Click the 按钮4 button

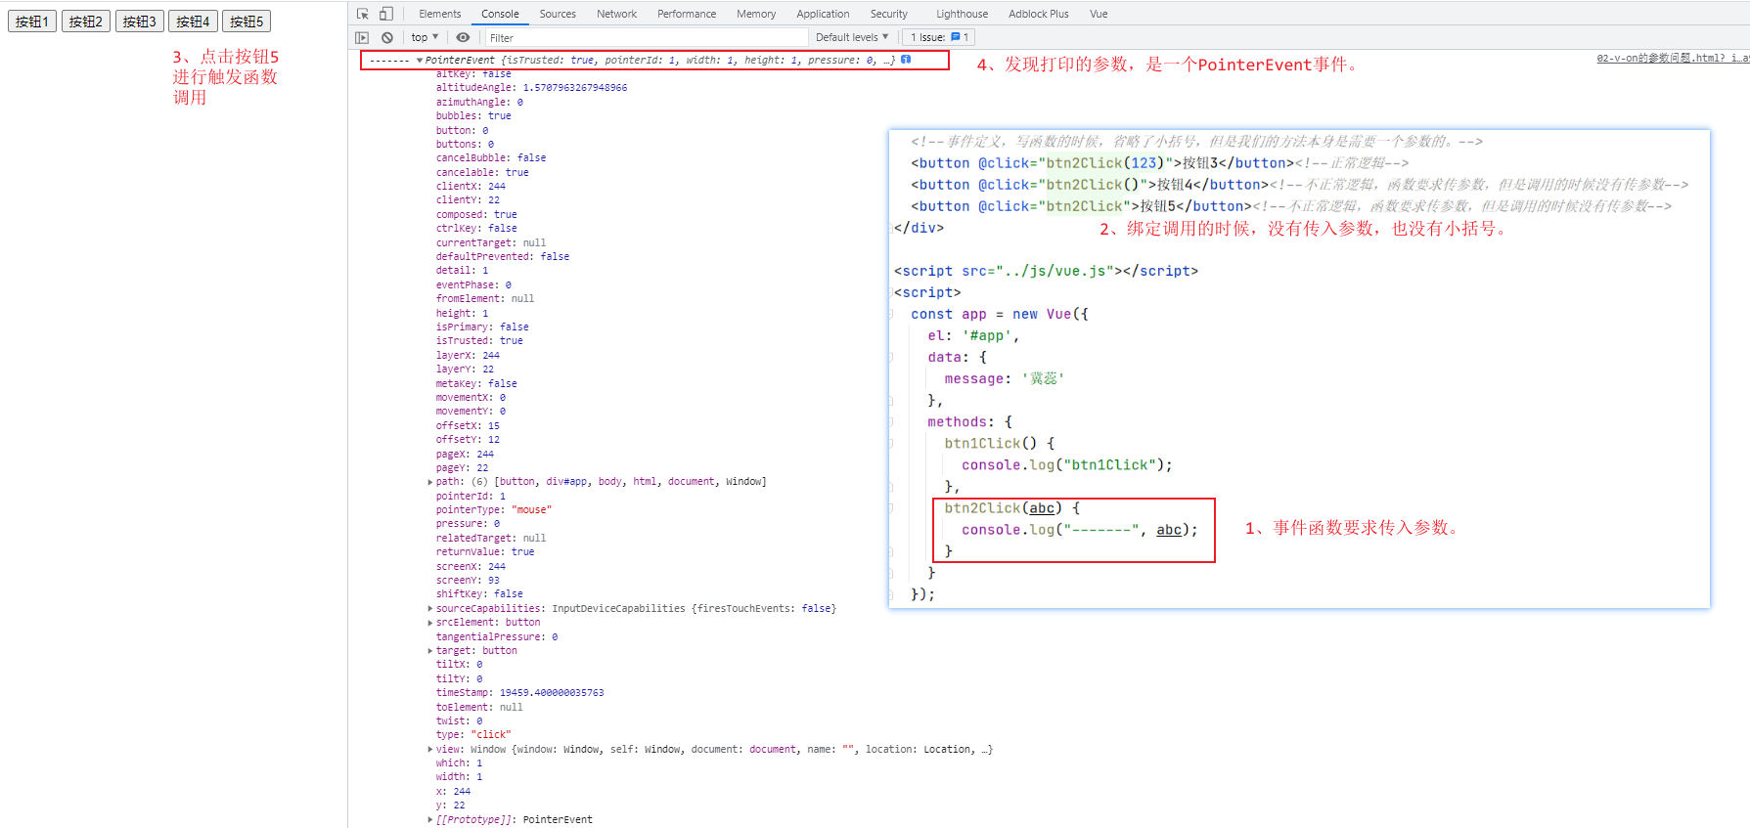click(x=193, y=22)
